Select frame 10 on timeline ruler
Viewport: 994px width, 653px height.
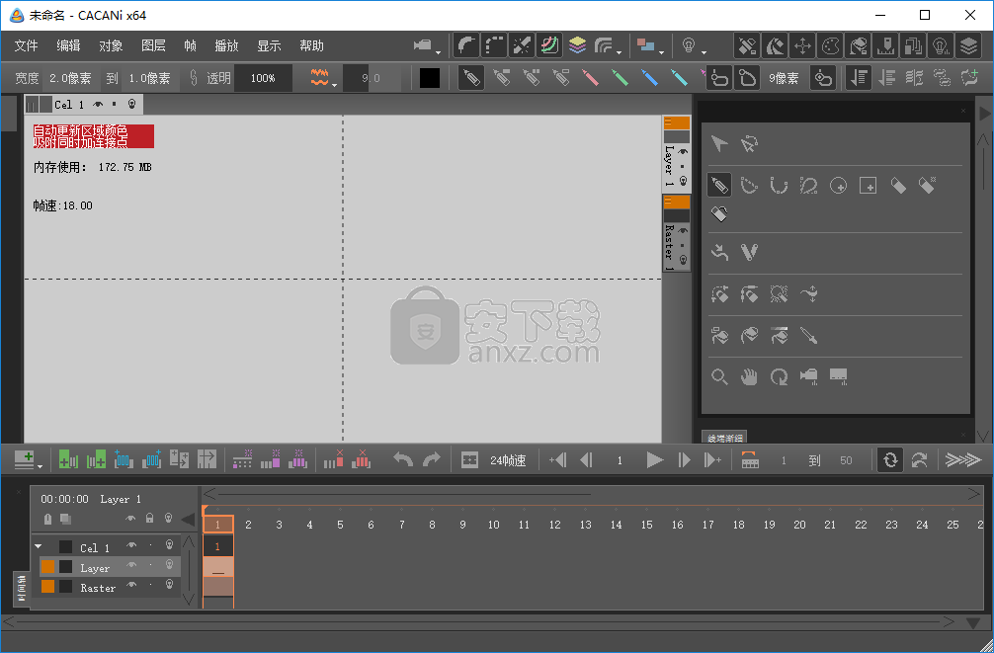tap(493, 525)
